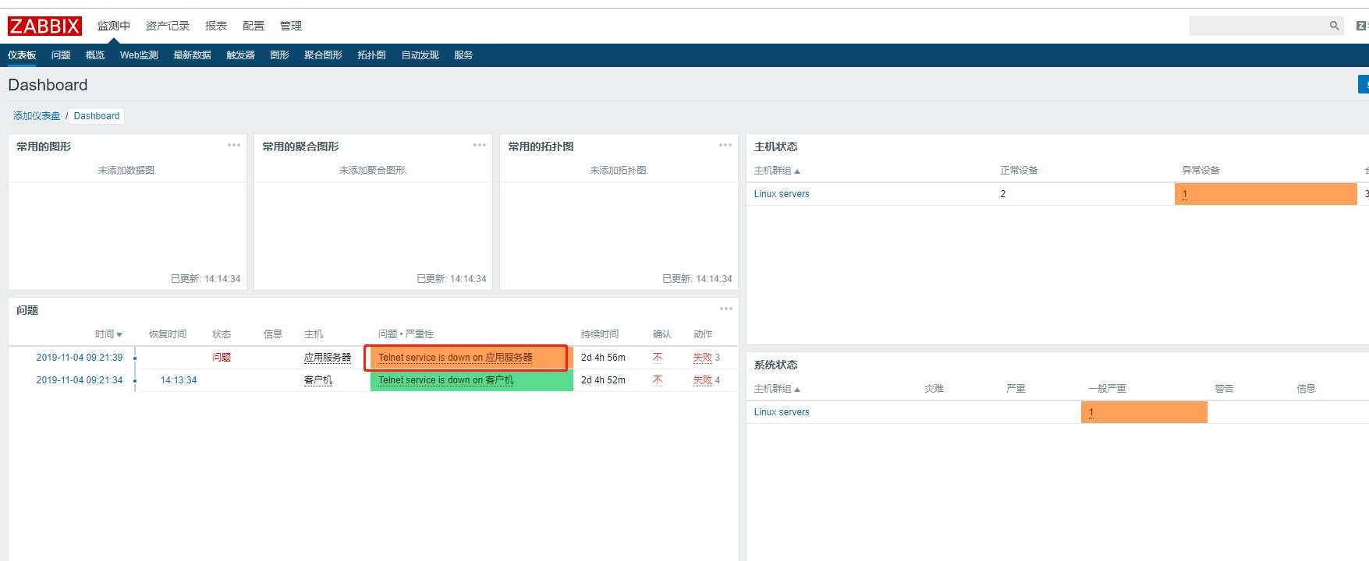
Task: Click the search magnifier icon
Action: tap(1334, 26)
